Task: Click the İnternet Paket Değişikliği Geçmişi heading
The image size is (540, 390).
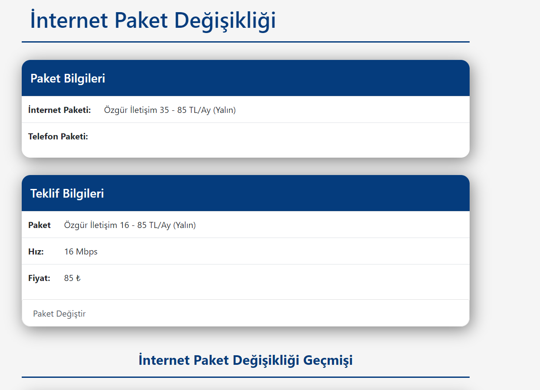Action: tap(245, 360)
